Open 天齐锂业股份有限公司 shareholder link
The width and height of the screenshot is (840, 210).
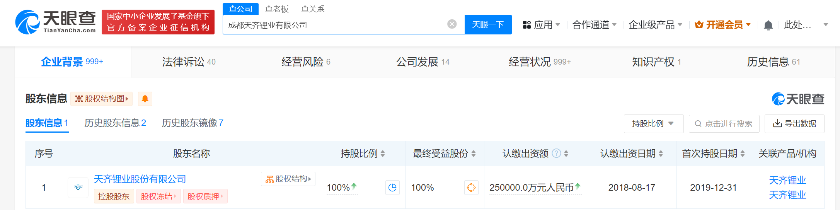click(x=140, y=179)
